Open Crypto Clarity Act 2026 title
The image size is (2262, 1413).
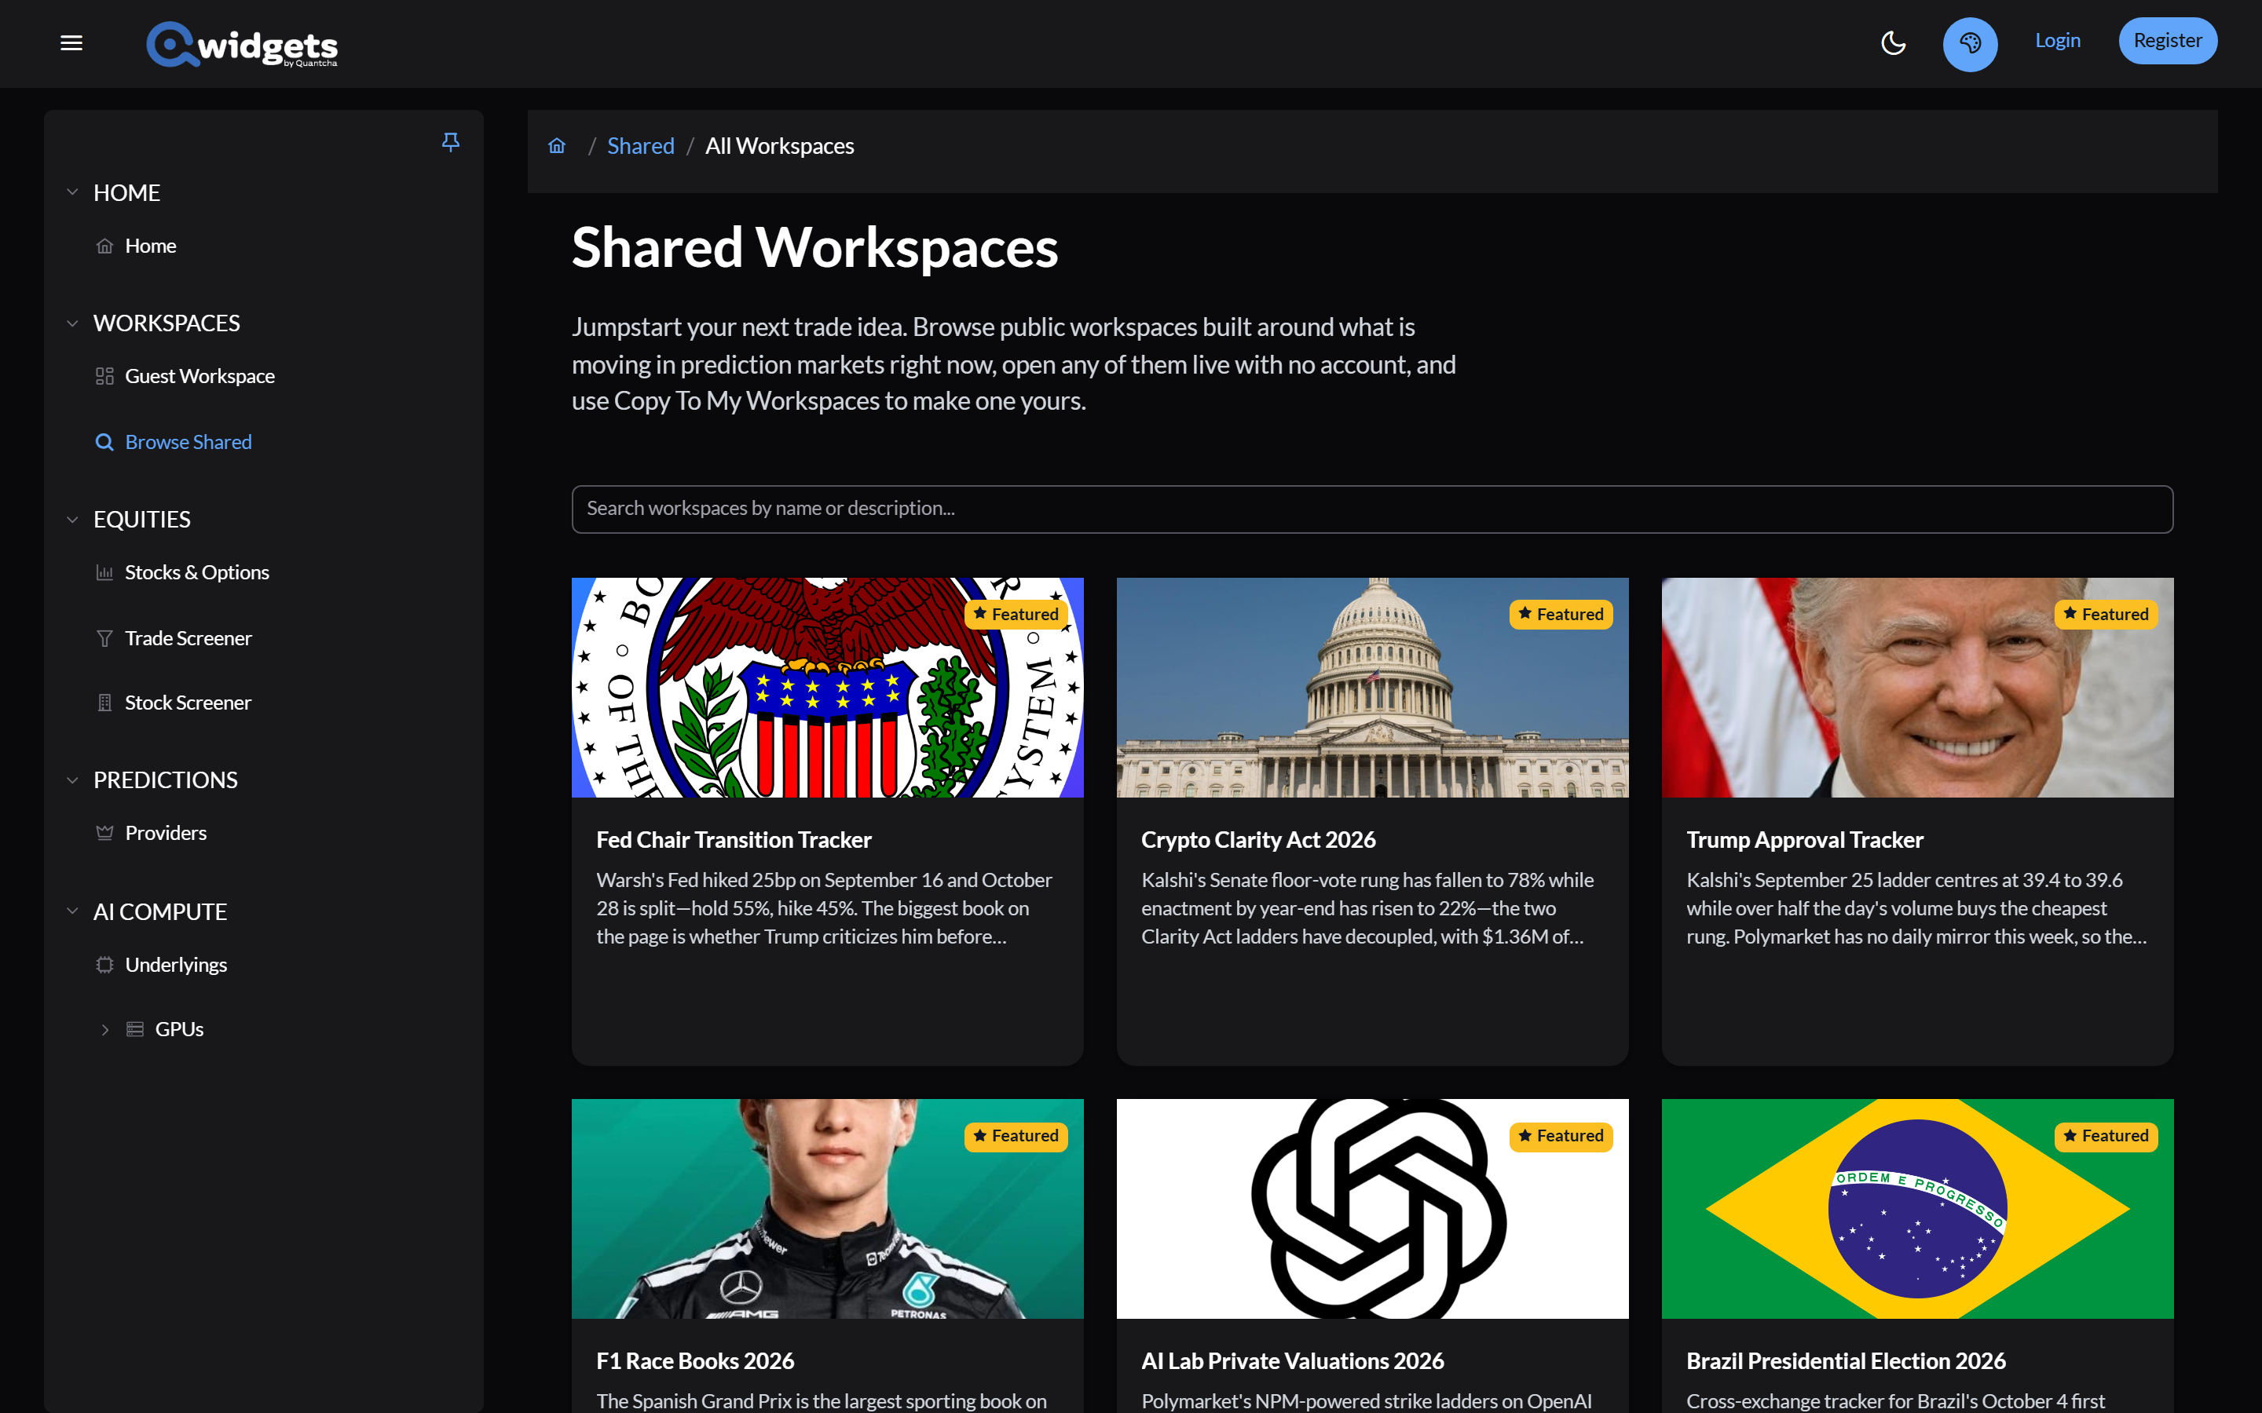[1258, 839]
